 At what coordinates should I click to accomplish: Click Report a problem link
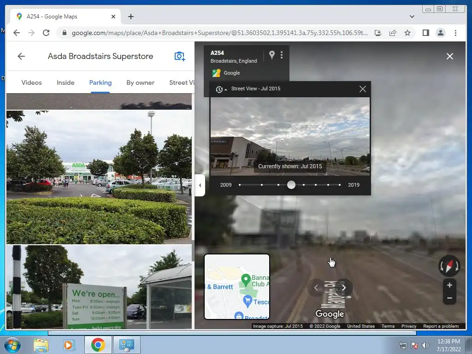tap(441, 326)
